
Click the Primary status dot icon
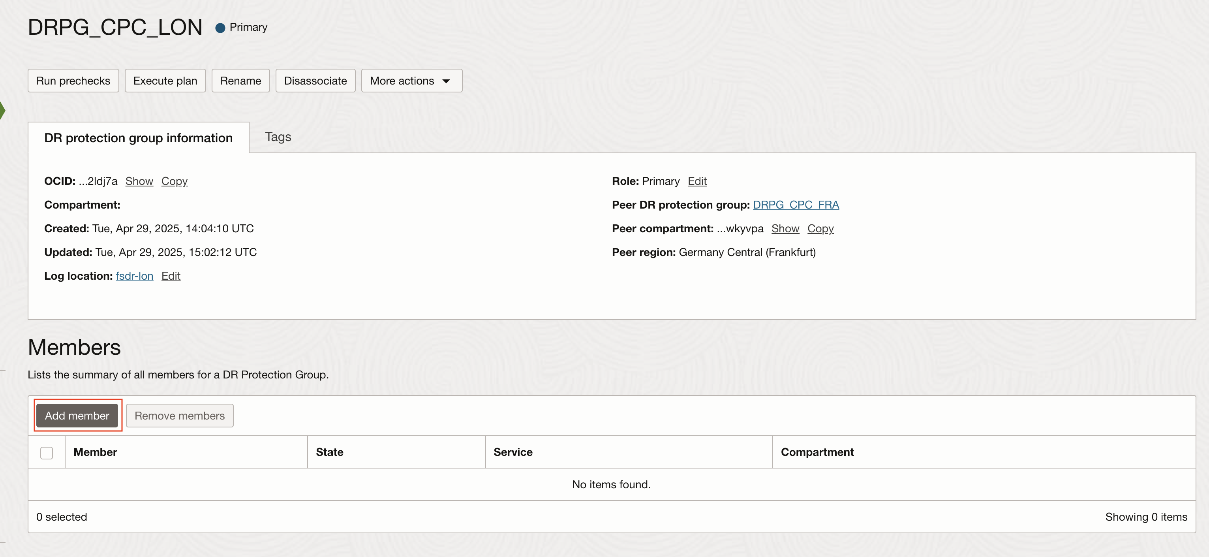coord(220,28)
